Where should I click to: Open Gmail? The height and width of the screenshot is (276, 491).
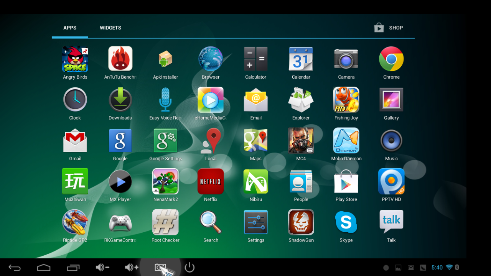(75, 141)
